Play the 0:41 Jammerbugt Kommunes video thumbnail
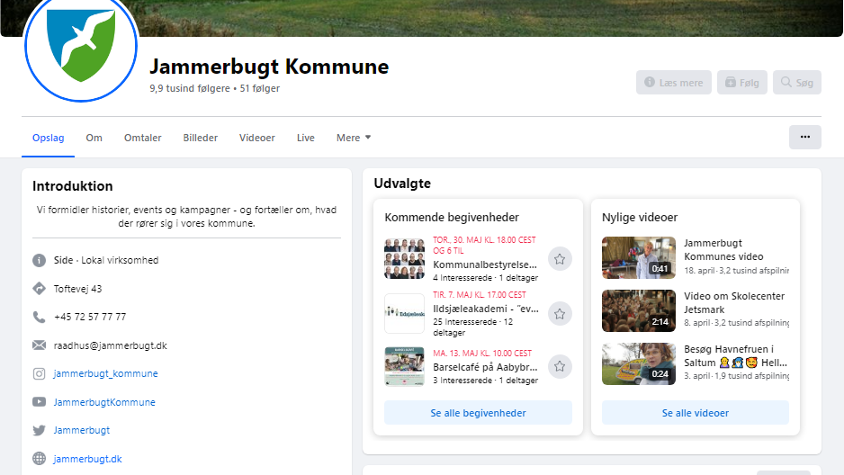 tap(638, 257)
